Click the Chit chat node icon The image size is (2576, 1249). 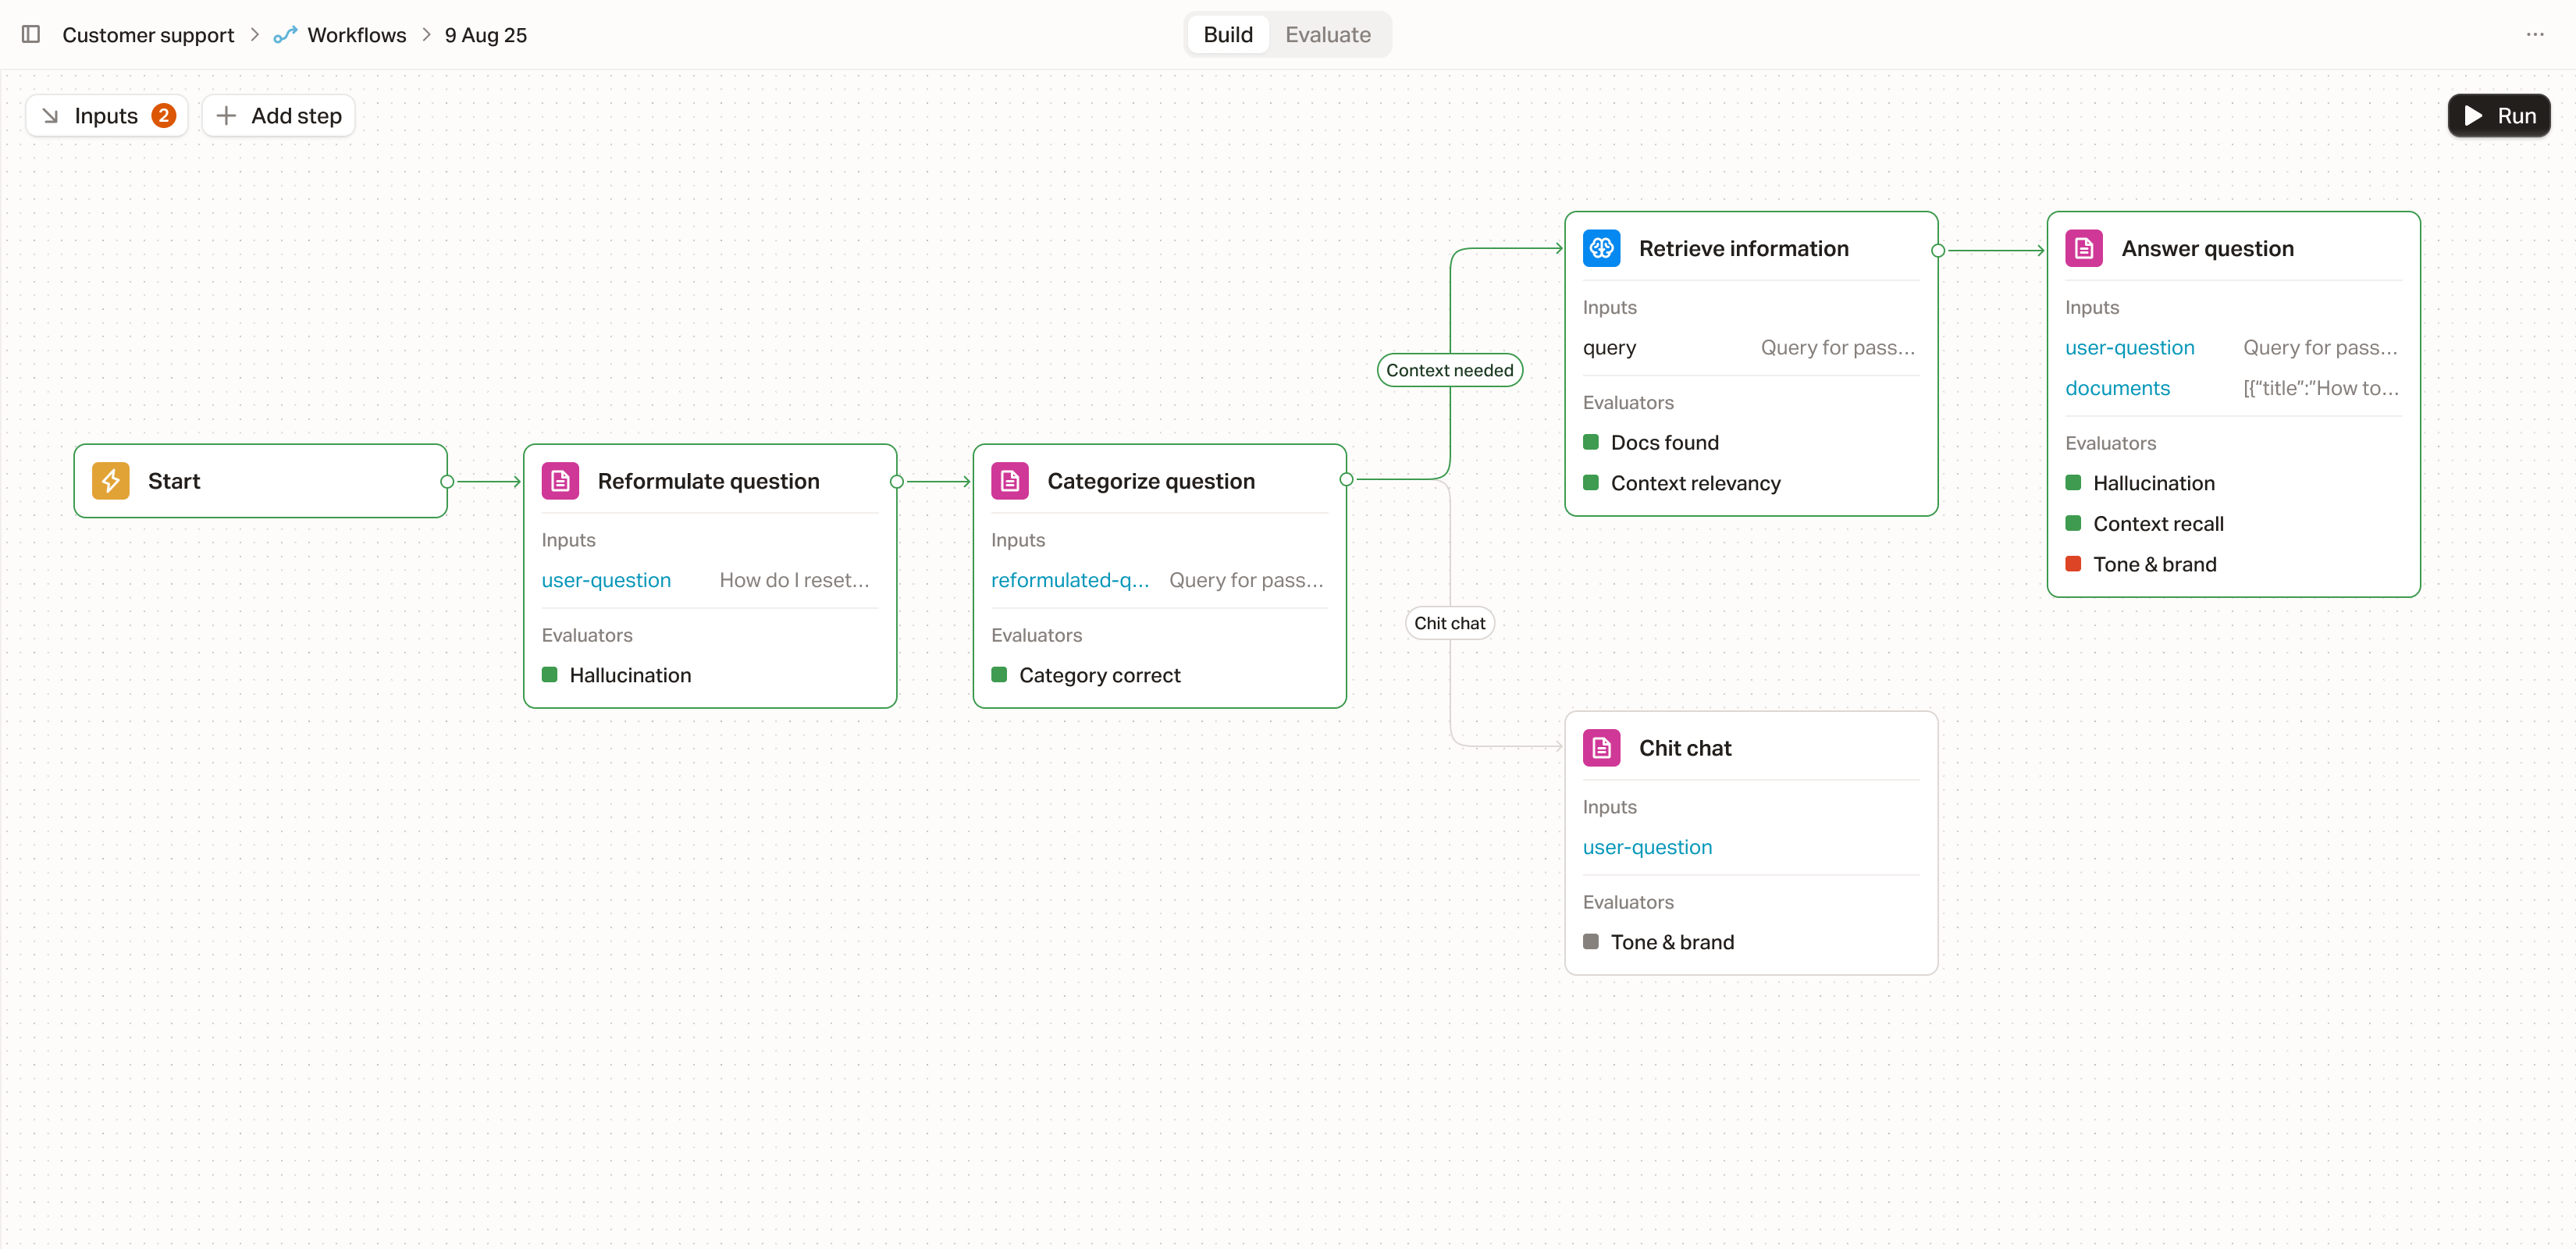pyautogui.click(x=1601, y=748)
